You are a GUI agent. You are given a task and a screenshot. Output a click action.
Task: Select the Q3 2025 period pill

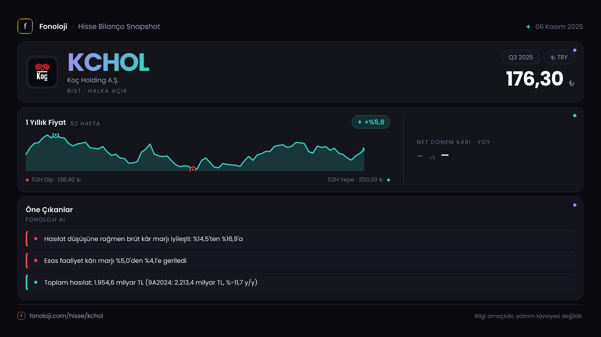(521, 57)
